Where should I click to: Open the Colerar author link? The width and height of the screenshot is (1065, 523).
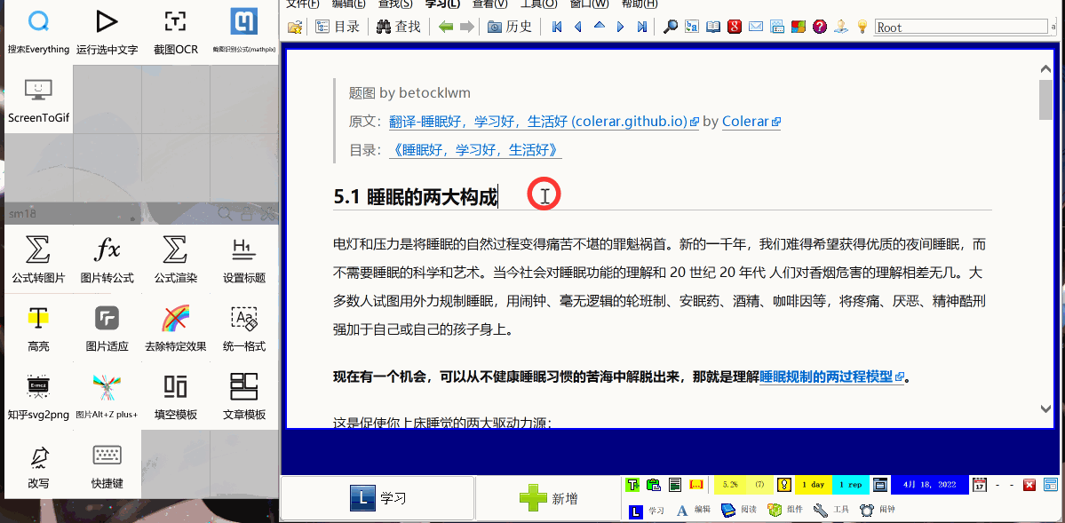point(751,122)
